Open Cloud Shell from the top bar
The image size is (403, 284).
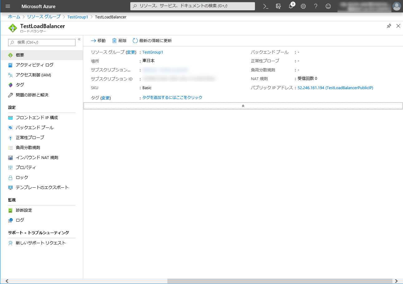pyautogui.click(x=266, y=6)
